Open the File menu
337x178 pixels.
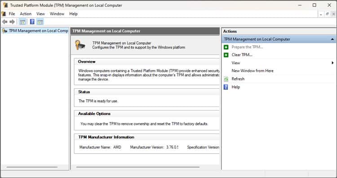tap(12, 14)
